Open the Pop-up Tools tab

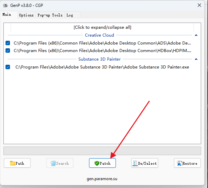(50, 15)
